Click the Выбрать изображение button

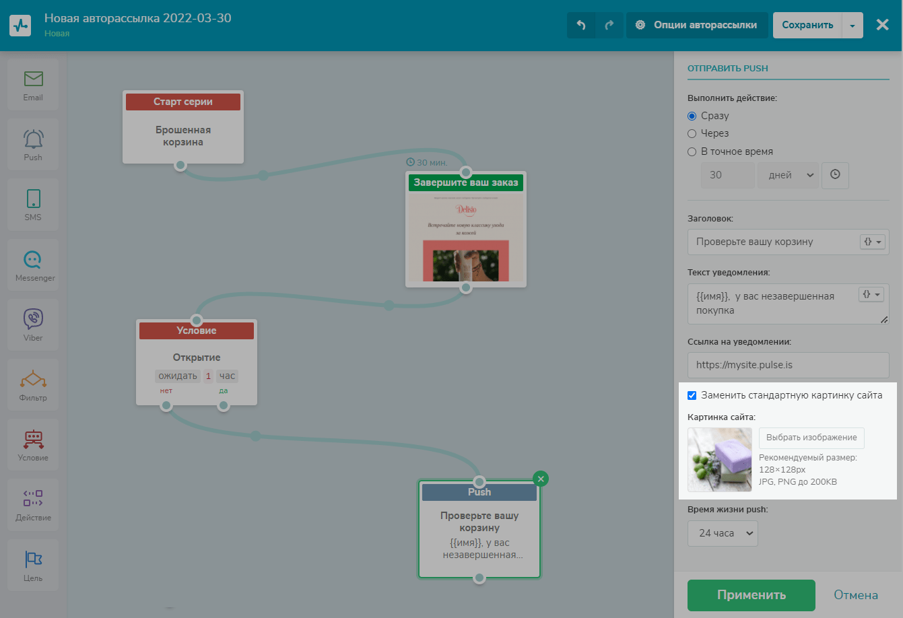point(811,438)
